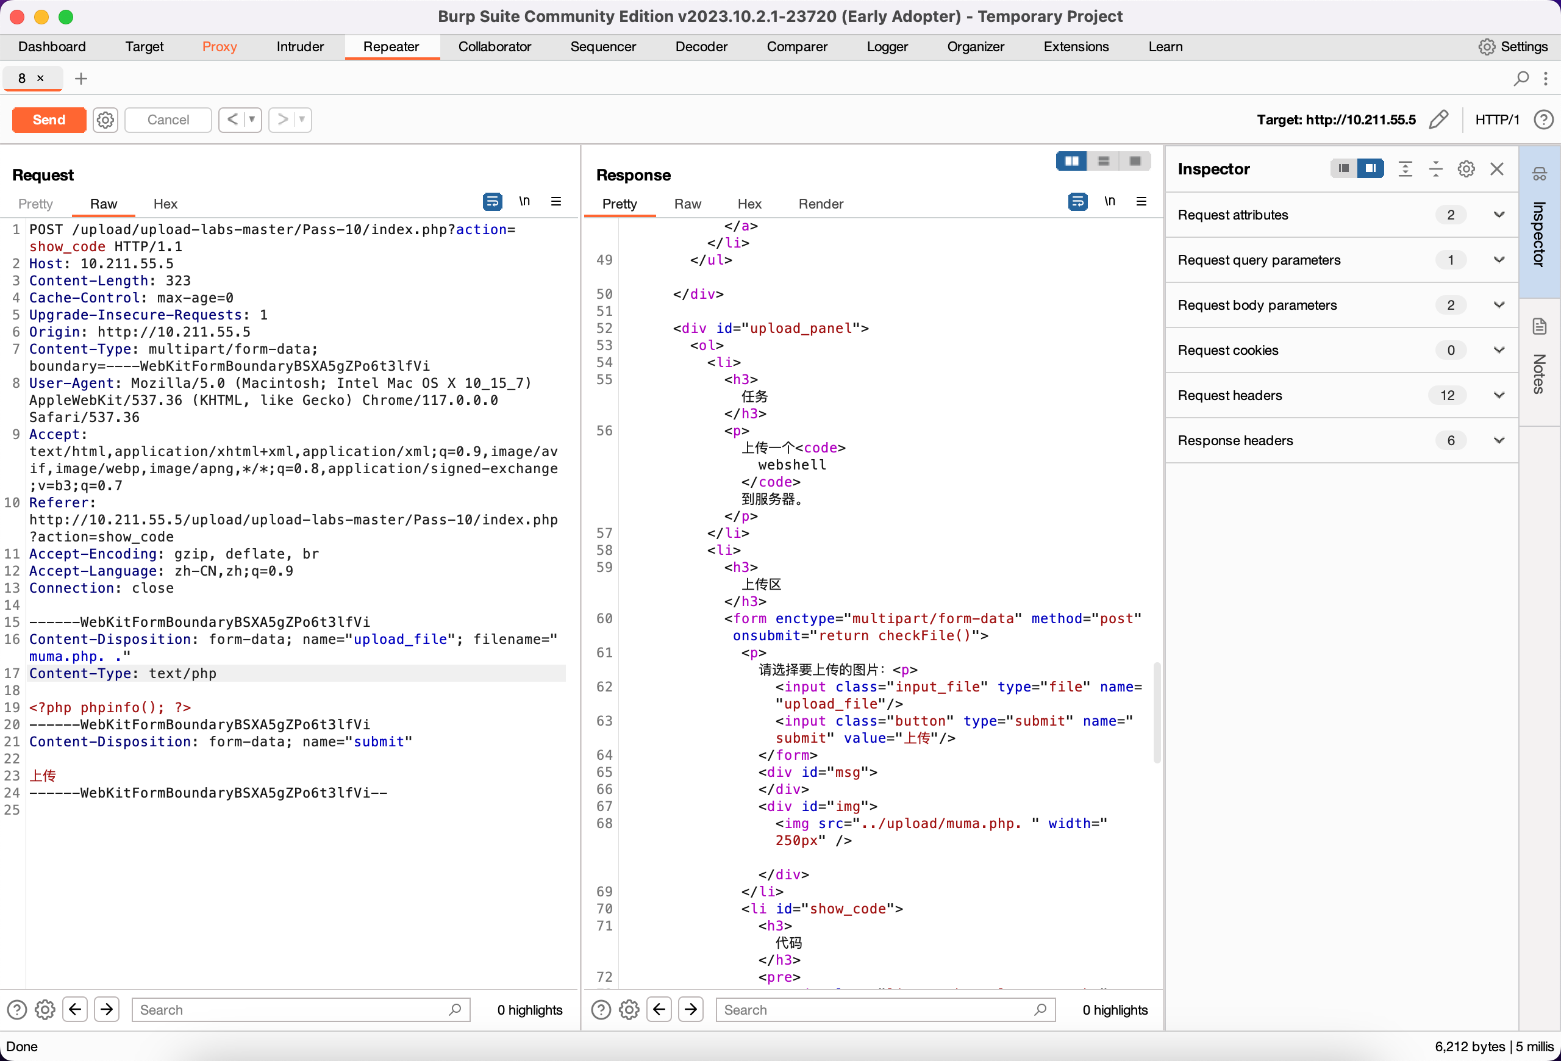Open the history forward dropdown arrow

[x=303, y=120]
